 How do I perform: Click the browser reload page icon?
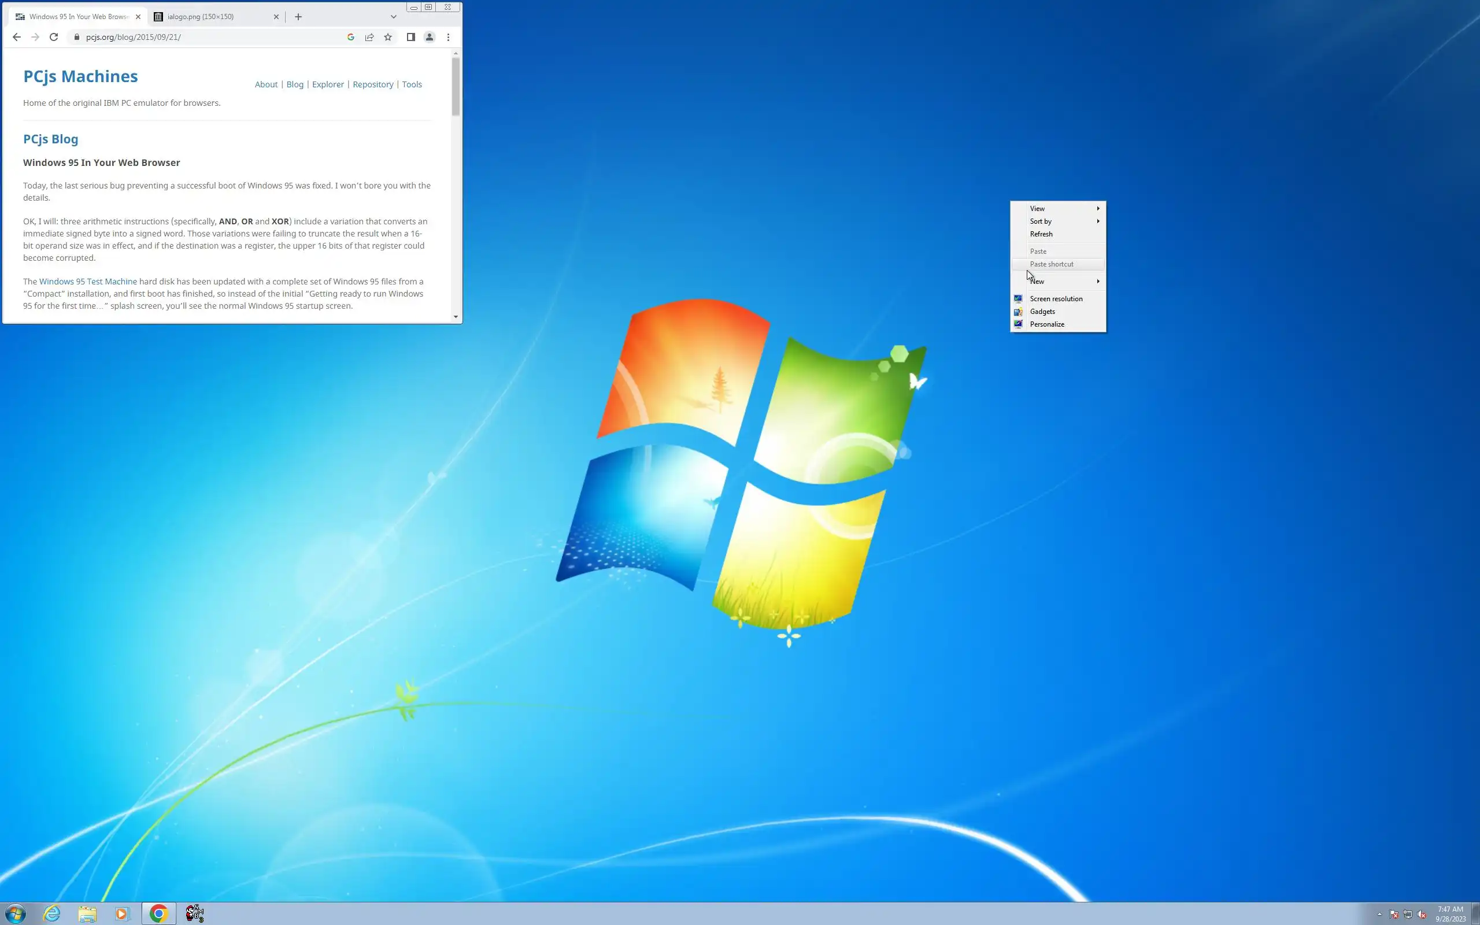click(54, 38)
